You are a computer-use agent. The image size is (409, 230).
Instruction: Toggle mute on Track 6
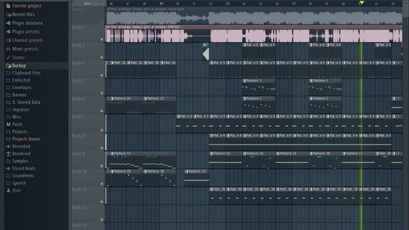coord(102,111)
